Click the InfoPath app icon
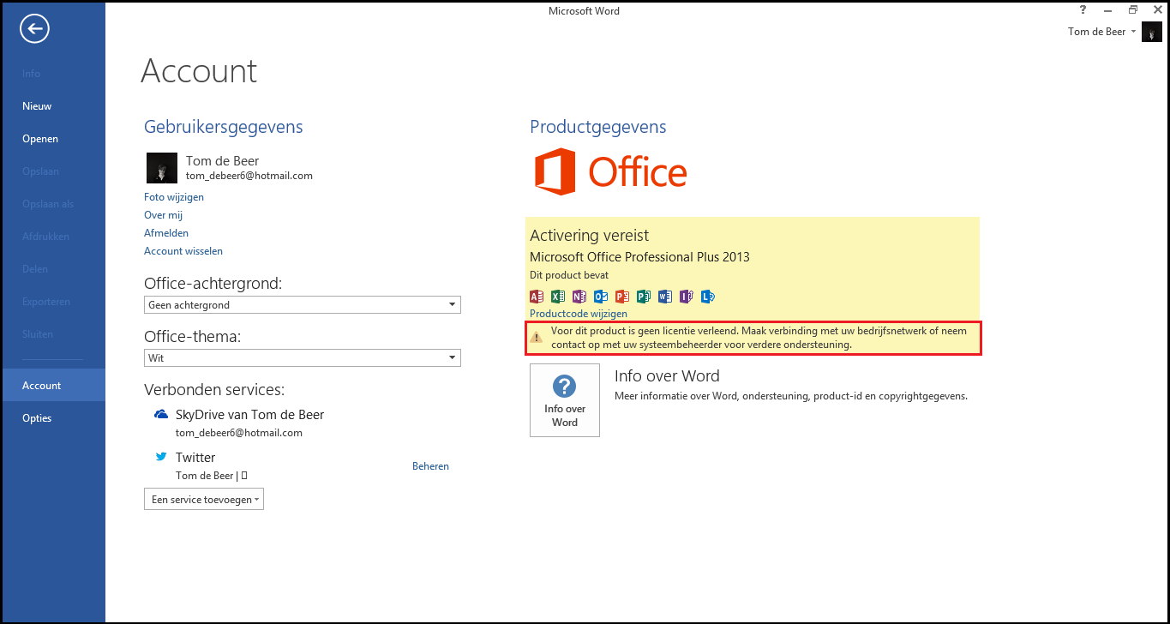This screenshot has width=1170, height=624. click(687, 297)
